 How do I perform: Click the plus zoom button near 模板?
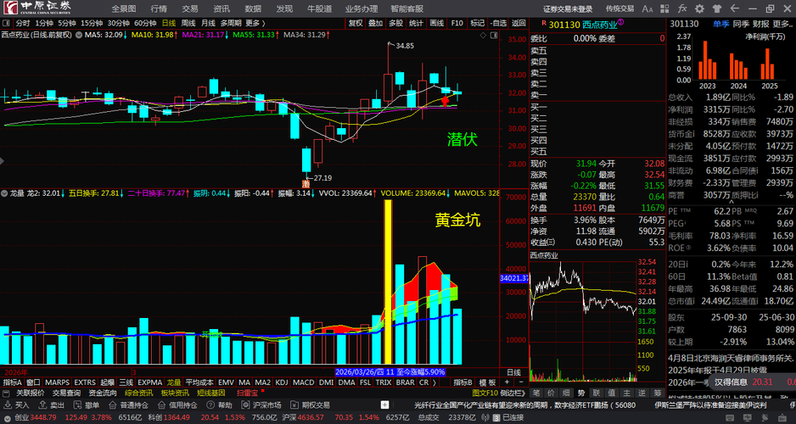point(506,382)
